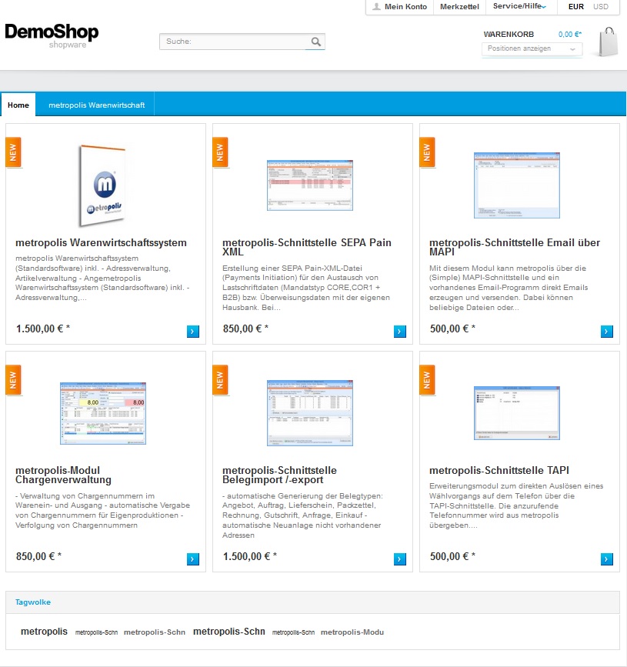The height and width of the screenshot is (667, 627).
Task: Click arrow button for Email über MAPI product
Action: [606, 332]
